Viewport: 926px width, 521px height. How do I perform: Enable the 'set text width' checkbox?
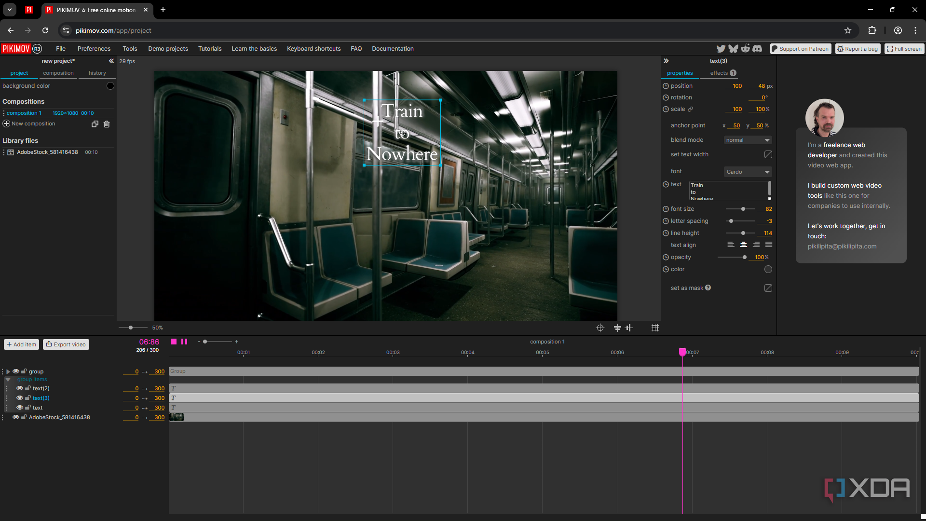[x=768, y=154]
